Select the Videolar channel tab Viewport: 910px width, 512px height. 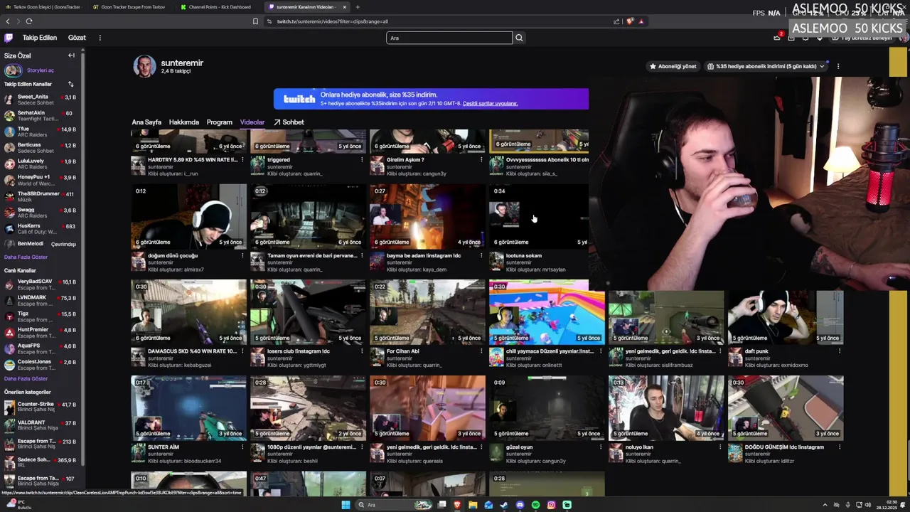252,122
